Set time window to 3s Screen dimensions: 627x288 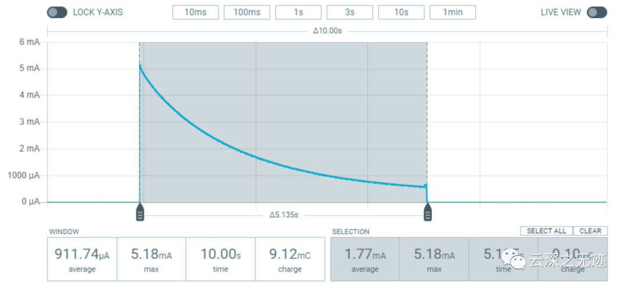pos(349,12)
